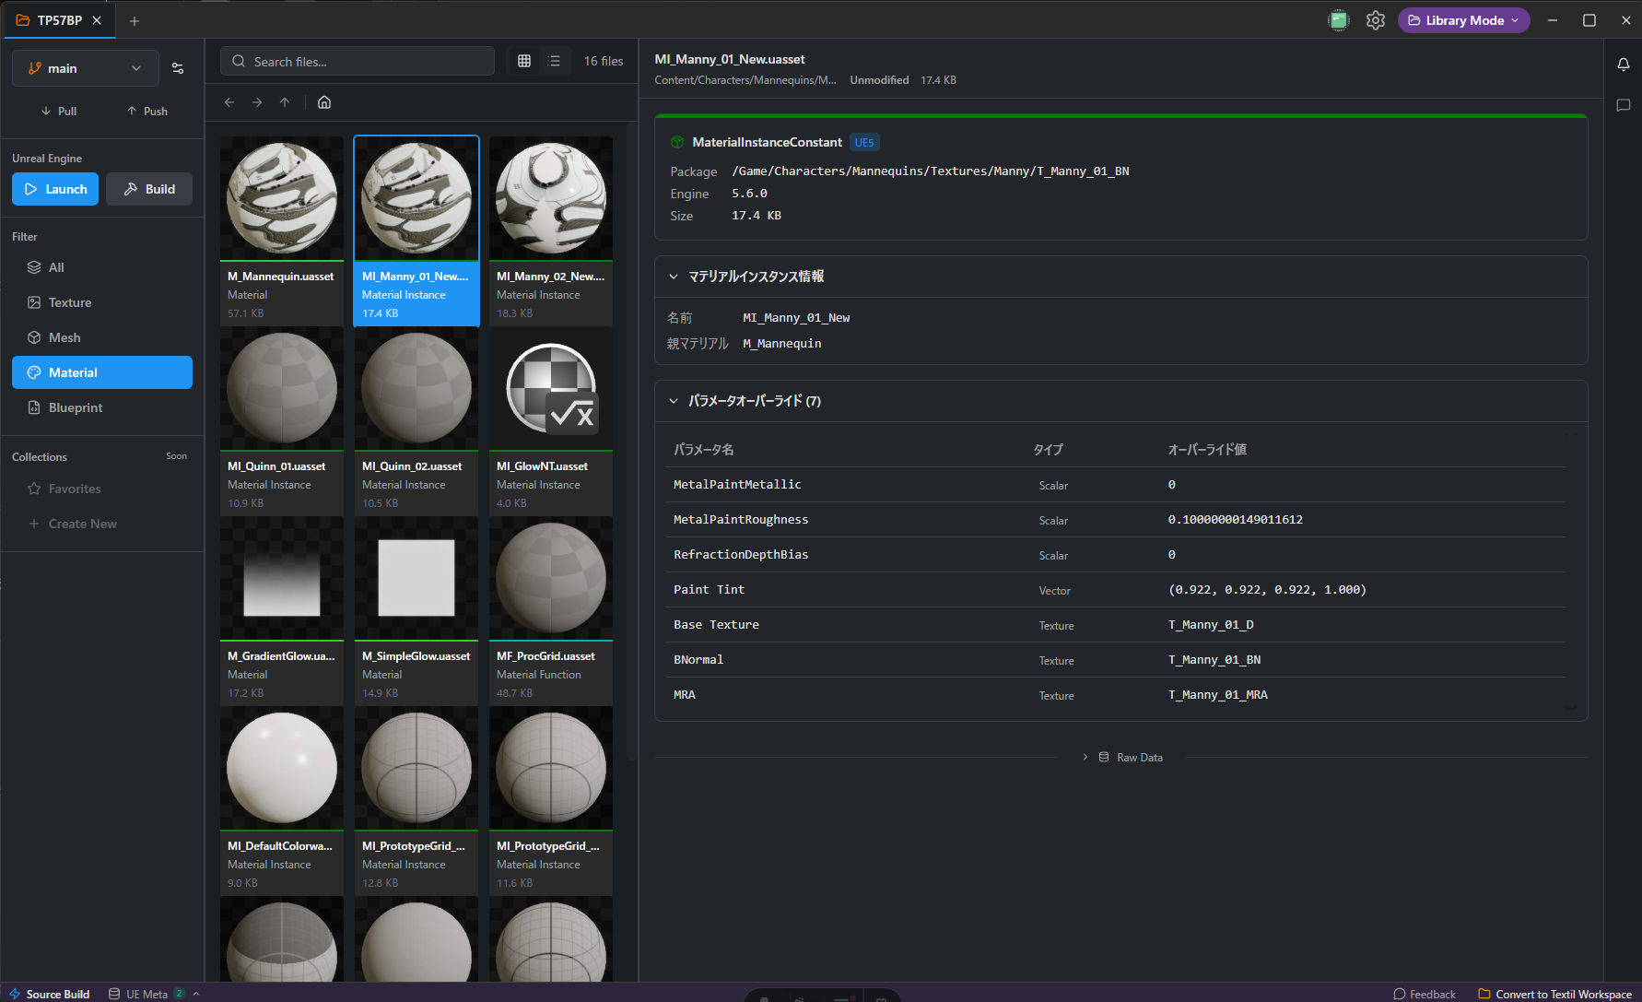Open settings gear in title bar
1642x1002 pixels.
[x=1375, y=20]
